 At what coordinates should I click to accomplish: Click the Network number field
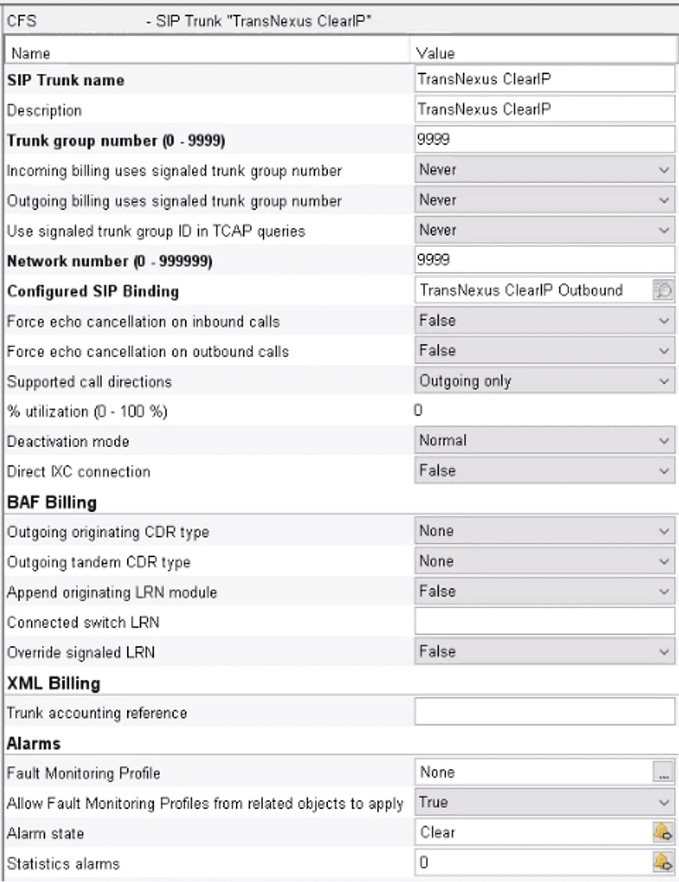click(x=544, y=260)
